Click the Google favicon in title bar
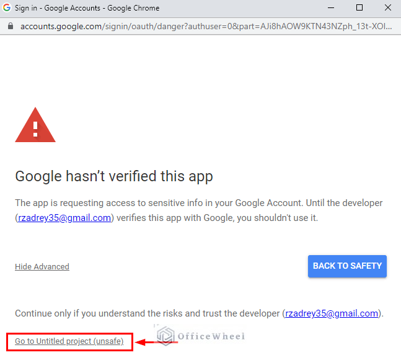This screenshot has width=401, height=360. [x=7, y=8]
